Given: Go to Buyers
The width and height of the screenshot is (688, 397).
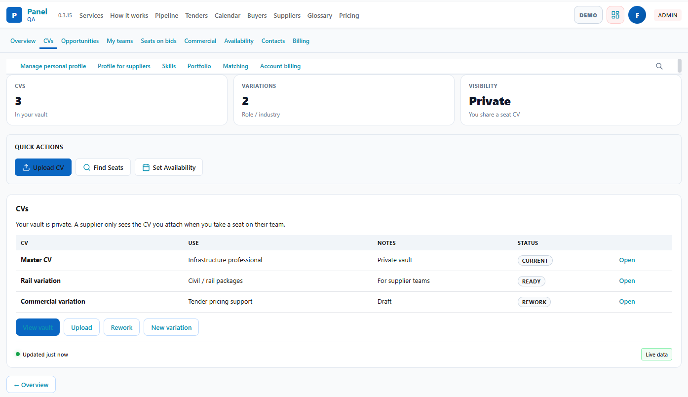Looking at the screenshot, I should [257, 16].
